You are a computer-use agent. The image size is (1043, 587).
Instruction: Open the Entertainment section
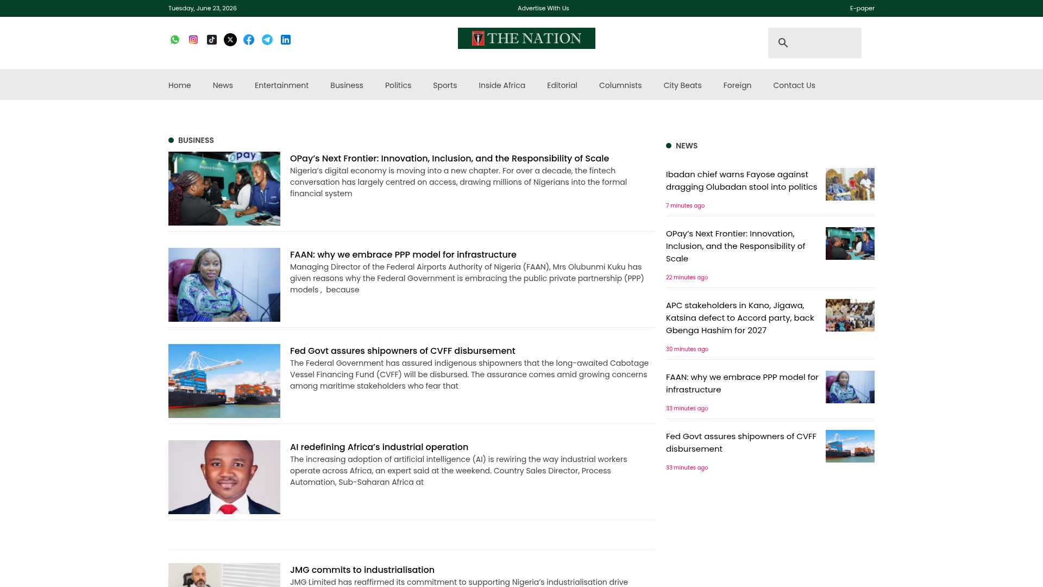281,85
